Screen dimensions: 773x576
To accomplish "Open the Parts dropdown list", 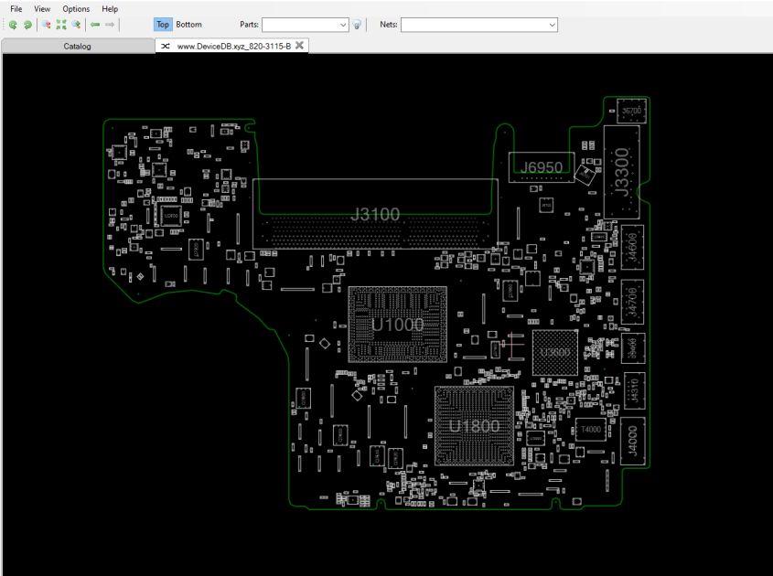I will (343, 25).
